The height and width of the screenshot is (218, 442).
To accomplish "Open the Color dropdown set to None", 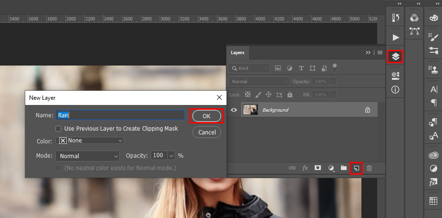I will click(x=90, y=141).
